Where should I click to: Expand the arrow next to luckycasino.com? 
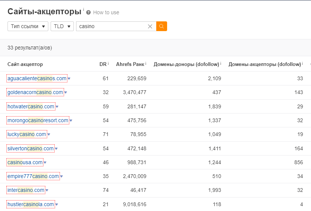(x=49, y=135)
